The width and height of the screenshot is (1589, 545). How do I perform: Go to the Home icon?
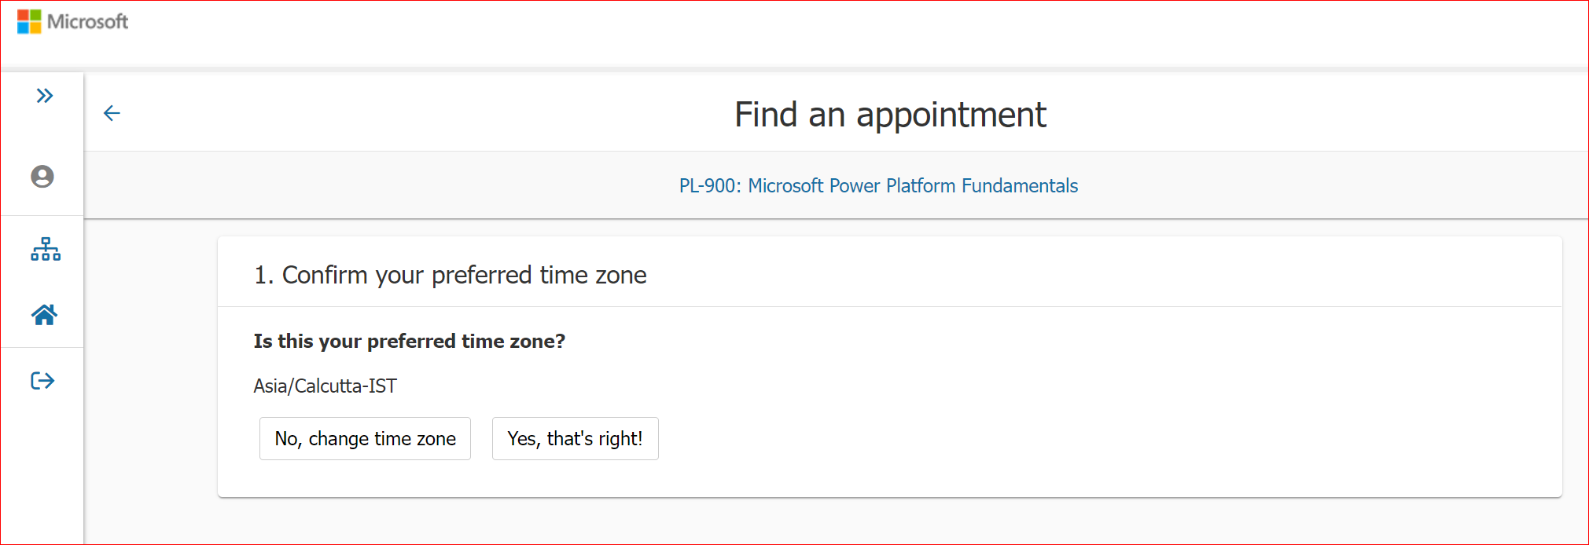(44, 315)
